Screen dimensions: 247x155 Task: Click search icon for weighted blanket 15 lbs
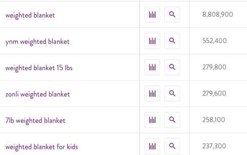pyautogui.click(x=172, y=67)
